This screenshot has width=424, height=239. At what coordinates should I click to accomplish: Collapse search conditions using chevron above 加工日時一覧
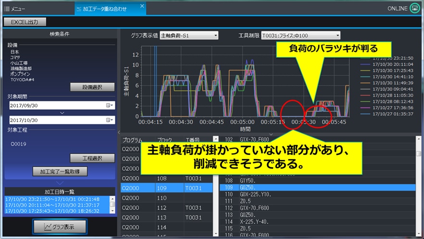(60, 182)
